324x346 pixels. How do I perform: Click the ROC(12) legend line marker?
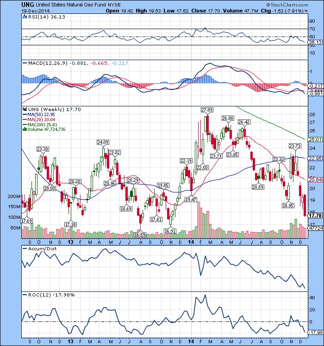coord(25,295)
